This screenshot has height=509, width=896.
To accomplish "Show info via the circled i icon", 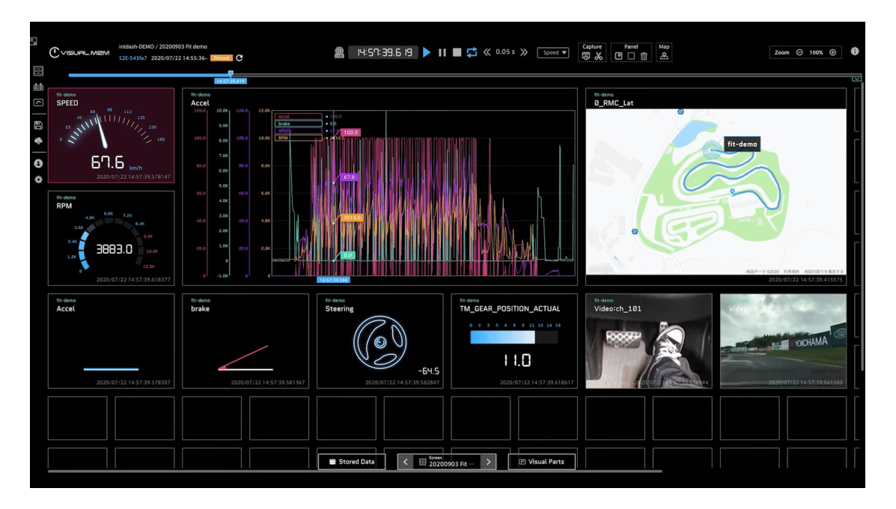I will tap(855, 52).
